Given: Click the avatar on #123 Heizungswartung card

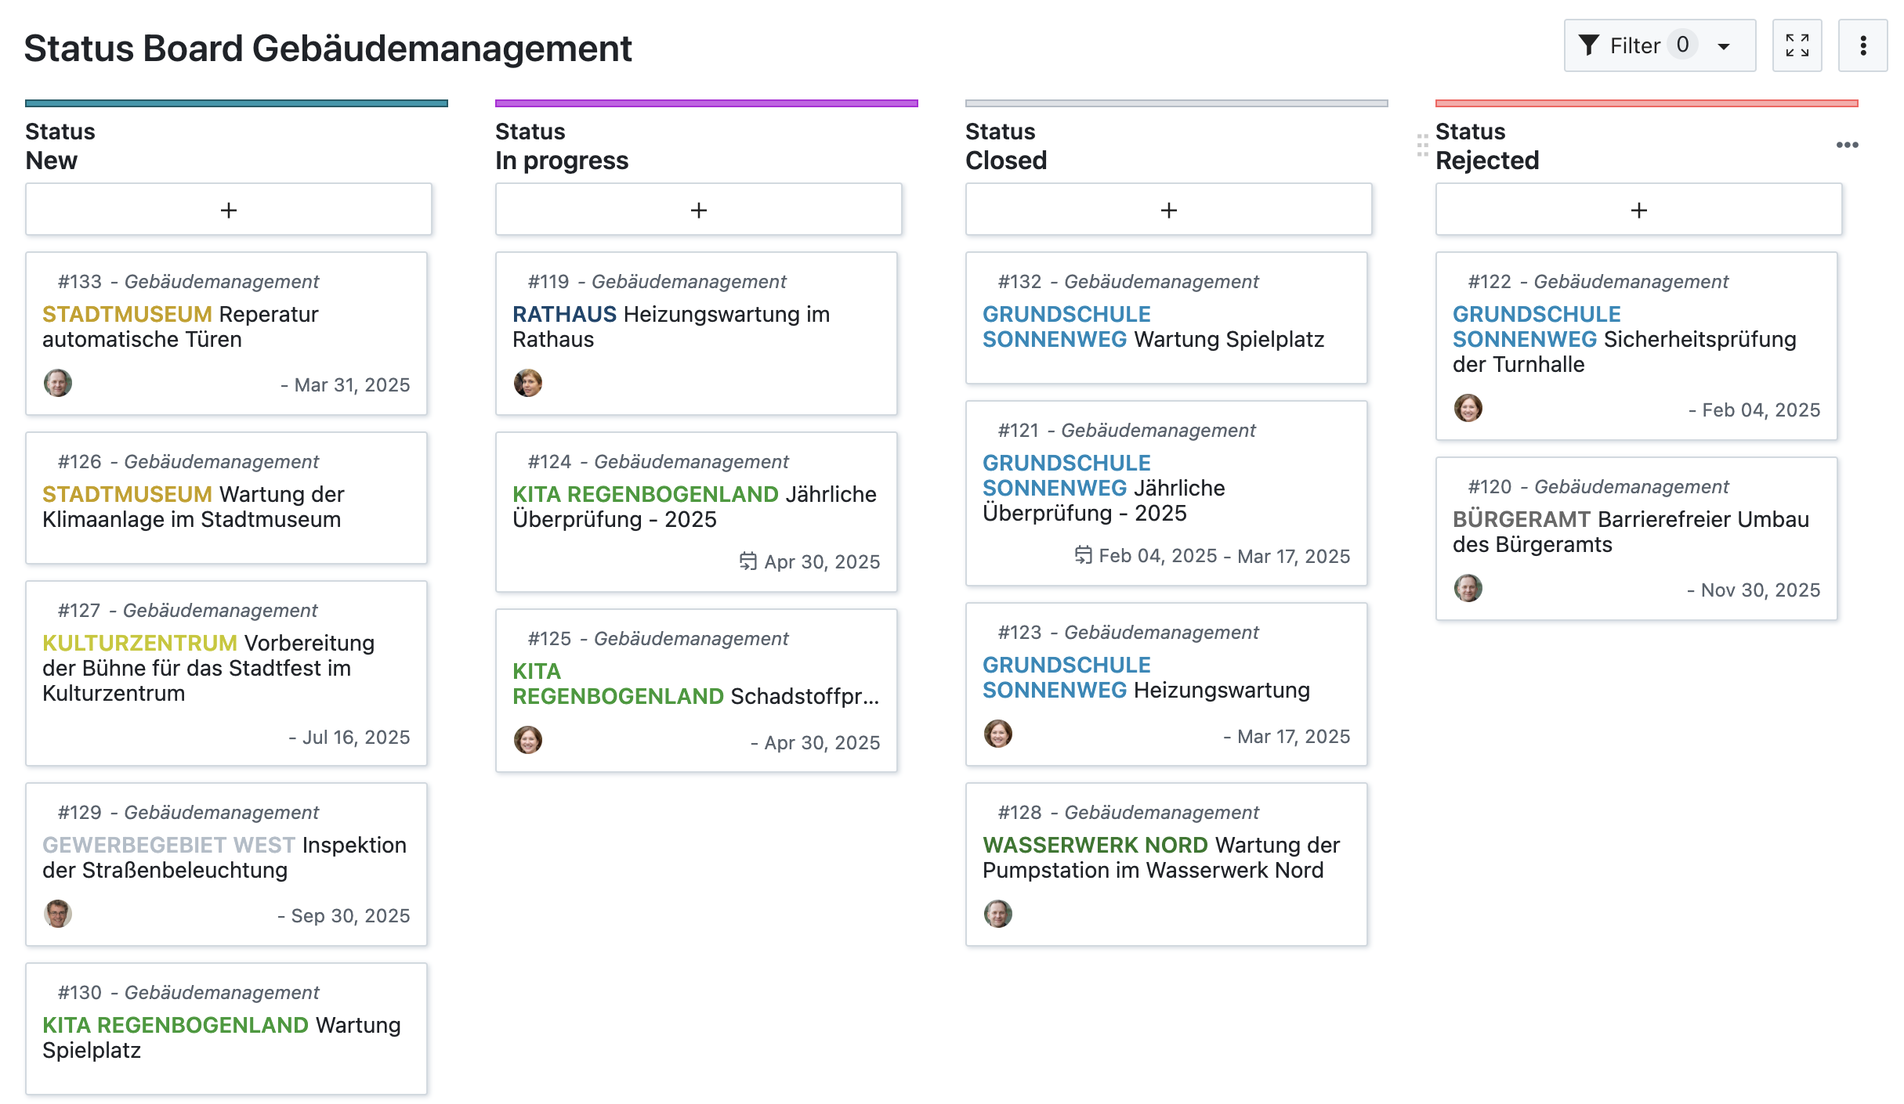Looking at the screenshot, I should coord(998,734).
